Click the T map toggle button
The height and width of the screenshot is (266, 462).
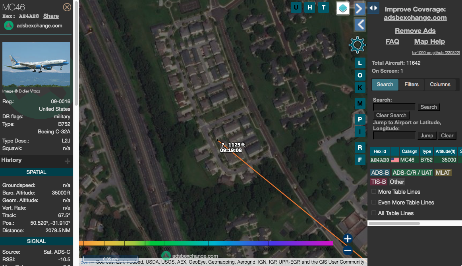[323, 7]
